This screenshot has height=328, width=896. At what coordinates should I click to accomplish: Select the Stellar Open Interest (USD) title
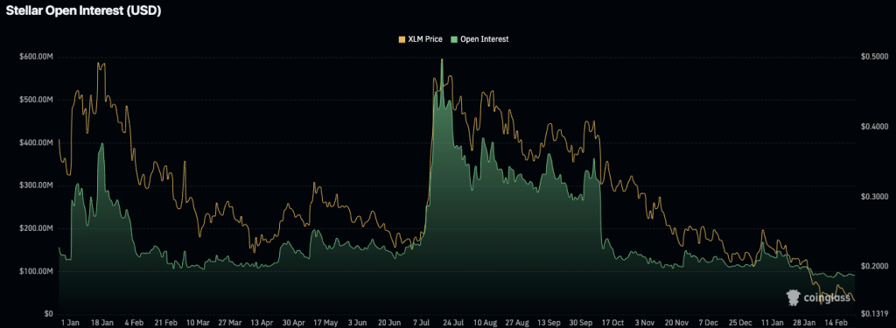click(82, 11)
